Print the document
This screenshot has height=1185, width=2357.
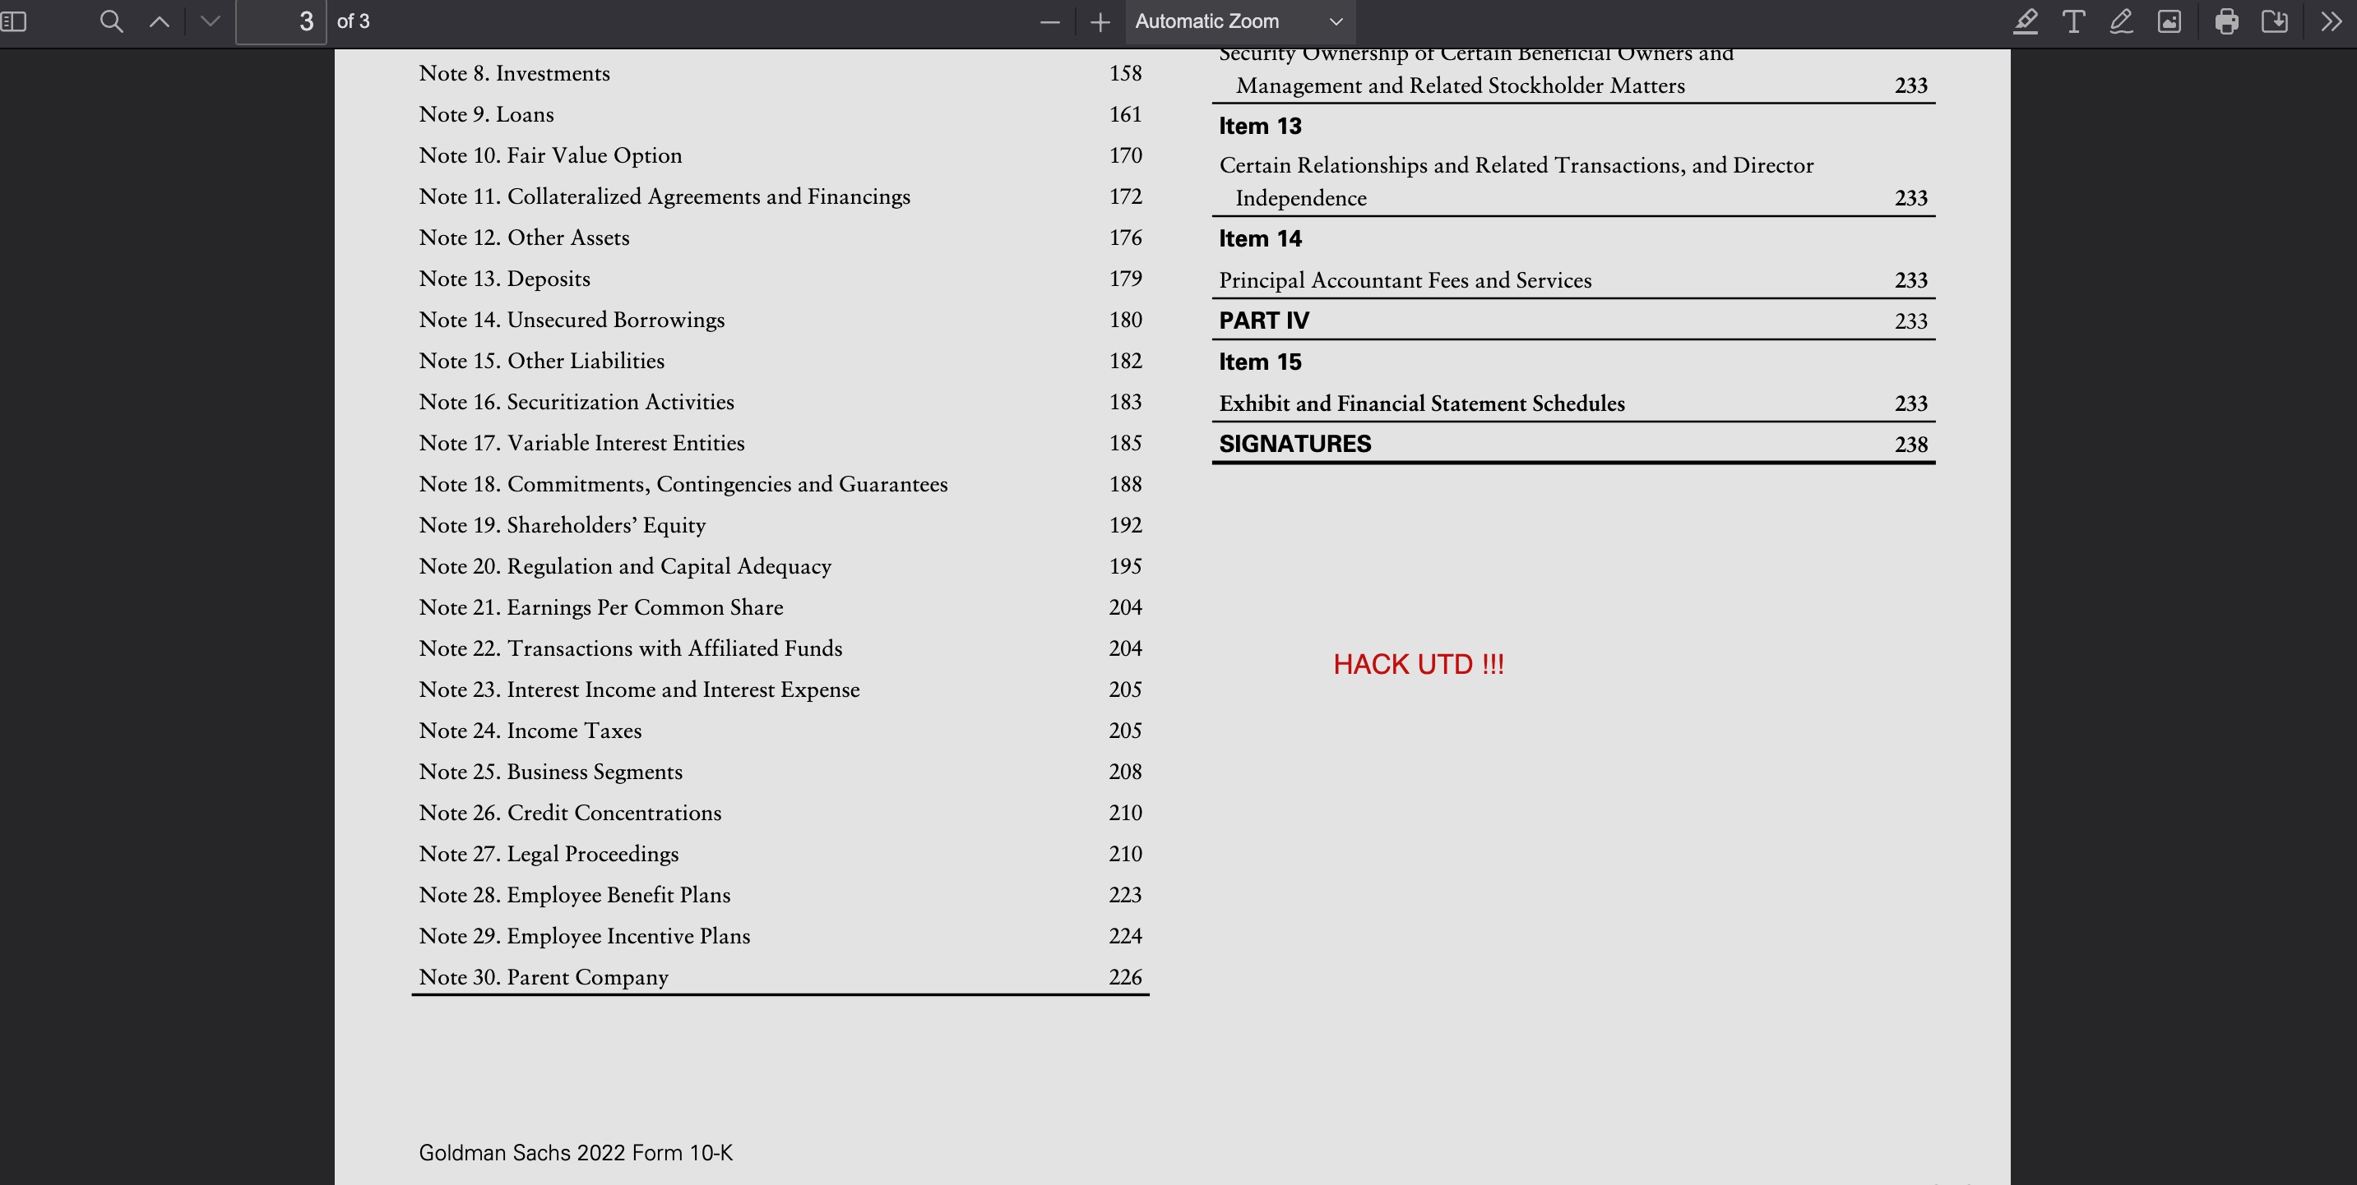(x=2226, y=21)
